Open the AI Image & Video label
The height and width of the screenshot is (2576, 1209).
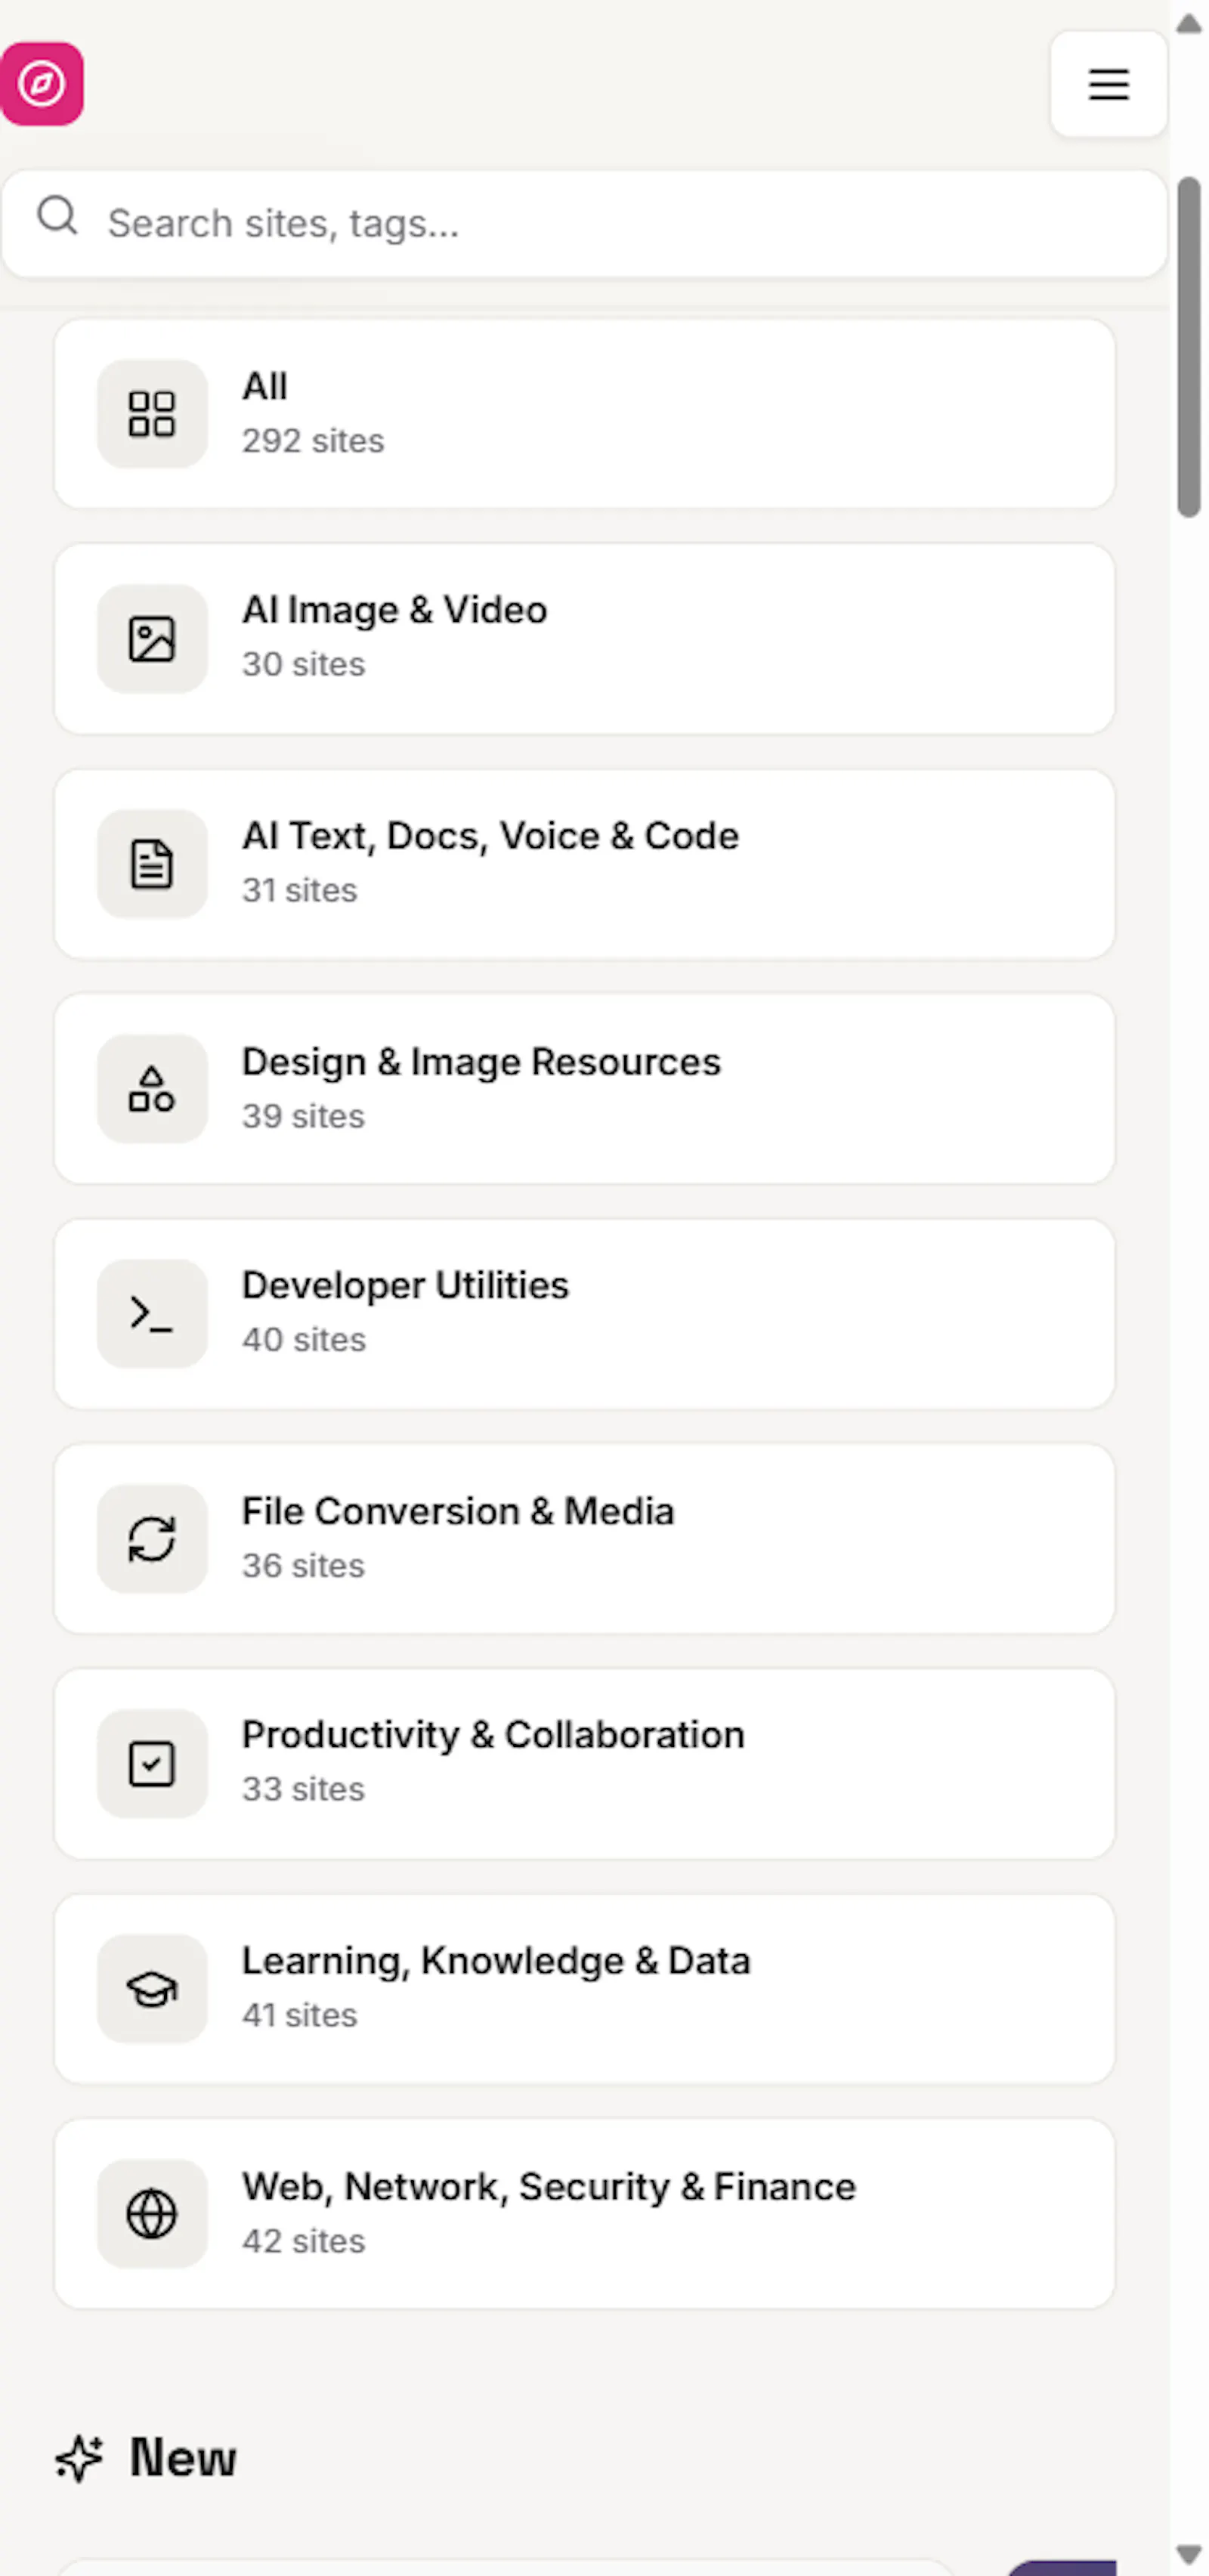pyautogui.click(x=395, y=610)
